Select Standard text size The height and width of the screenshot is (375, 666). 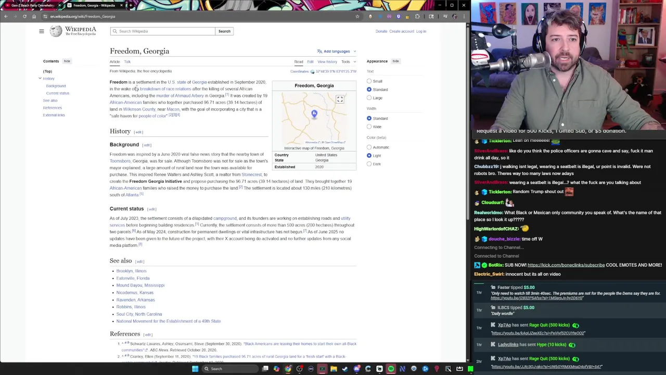click(x=369, y=90)
